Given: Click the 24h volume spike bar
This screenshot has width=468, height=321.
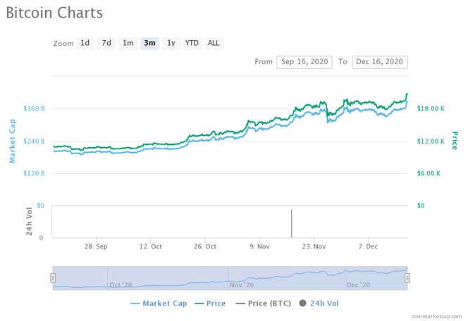Looking at the screenshot, I should click(x=292, y=224).
